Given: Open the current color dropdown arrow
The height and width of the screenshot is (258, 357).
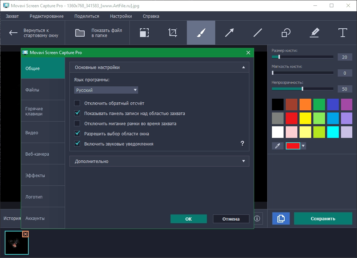Looking at the screenshot, I should 303,146.
